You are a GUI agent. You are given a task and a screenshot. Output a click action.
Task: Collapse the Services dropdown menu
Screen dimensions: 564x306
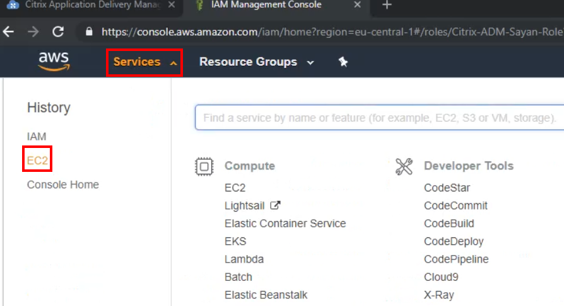(144, 62)
